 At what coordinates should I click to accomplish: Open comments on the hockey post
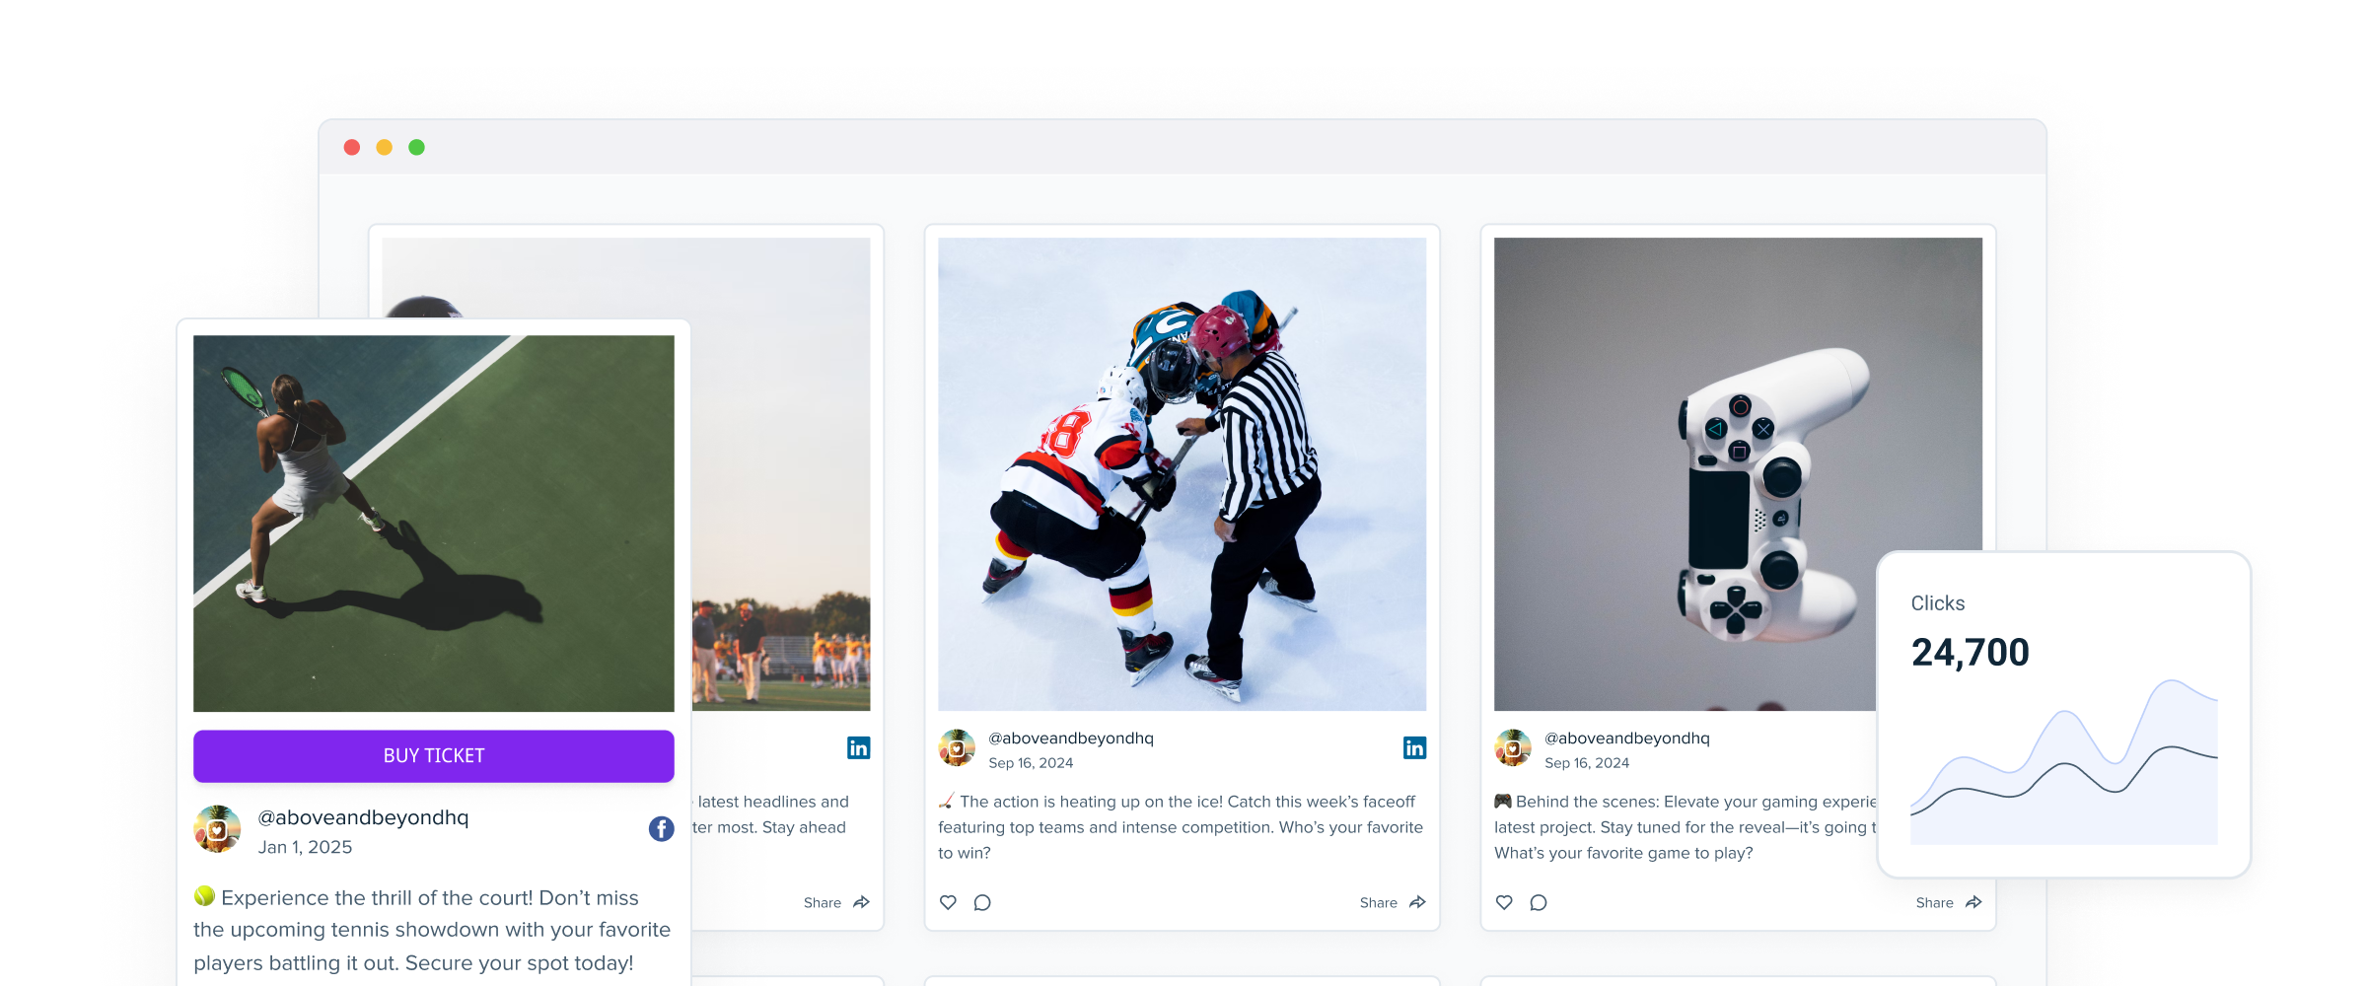[x=982, y=902]
